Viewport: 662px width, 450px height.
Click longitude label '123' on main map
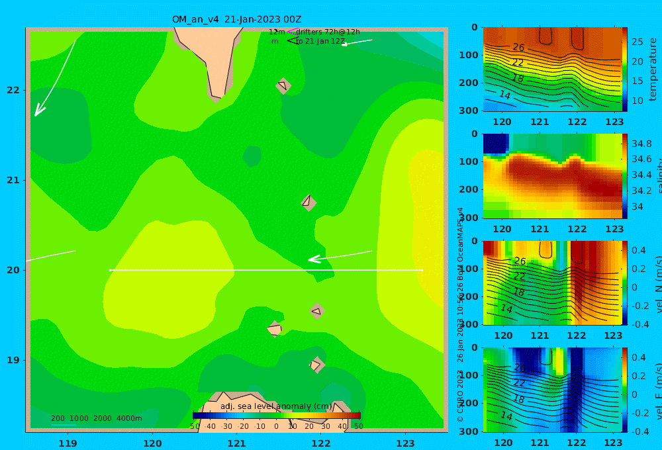point(406,443)
